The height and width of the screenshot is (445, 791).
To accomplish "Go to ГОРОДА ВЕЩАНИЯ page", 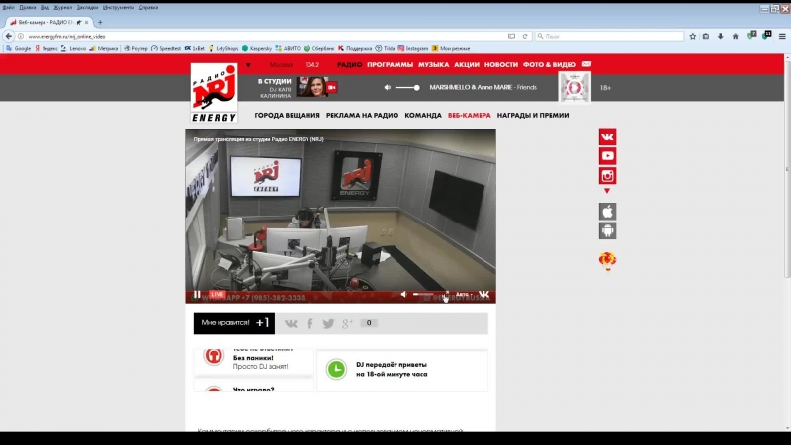I will pos(287,115).
